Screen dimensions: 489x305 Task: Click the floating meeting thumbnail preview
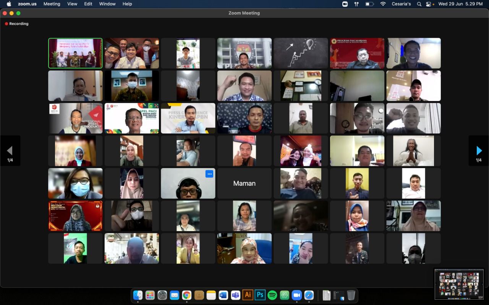[x=459, y=284]
